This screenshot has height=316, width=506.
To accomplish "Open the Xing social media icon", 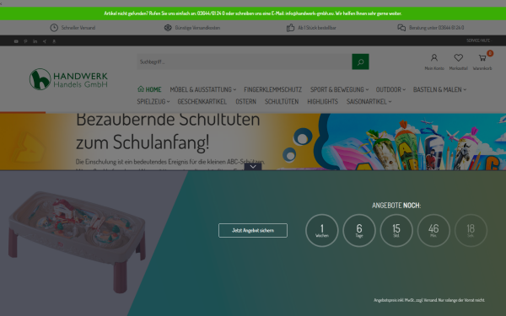I will point(45,41).
